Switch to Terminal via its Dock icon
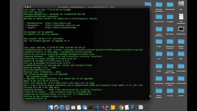Viewport: 197px width, 111px height. 90,107
